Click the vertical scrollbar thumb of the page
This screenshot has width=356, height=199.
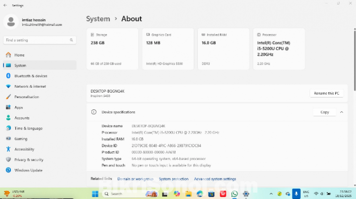coord(355,61)
